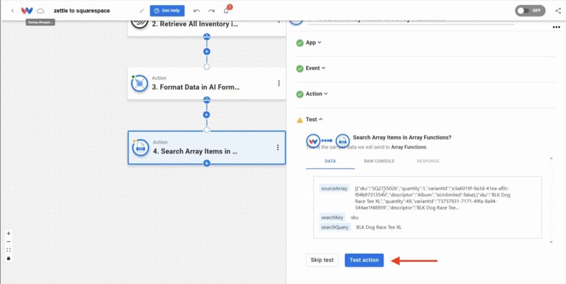
Task: Add step between step 2 and 3
Action: [207, 51]
